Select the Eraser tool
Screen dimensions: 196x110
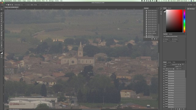(2, 29)
